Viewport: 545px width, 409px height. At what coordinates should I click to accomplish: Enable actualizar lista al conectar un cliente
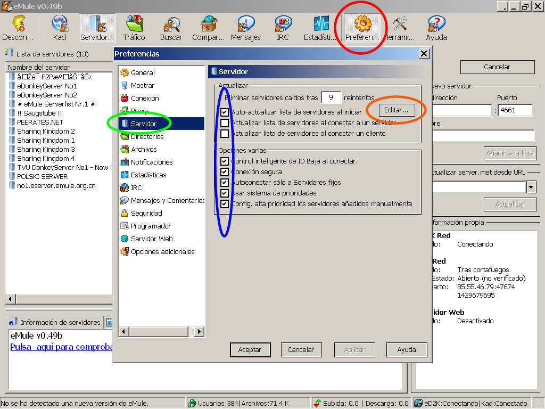[225, 134]
